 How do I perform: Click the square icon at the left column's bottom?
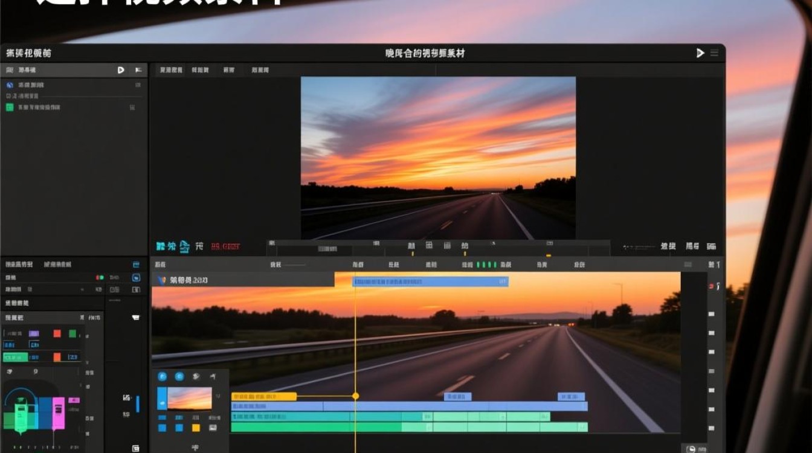(x=136, y=448)
